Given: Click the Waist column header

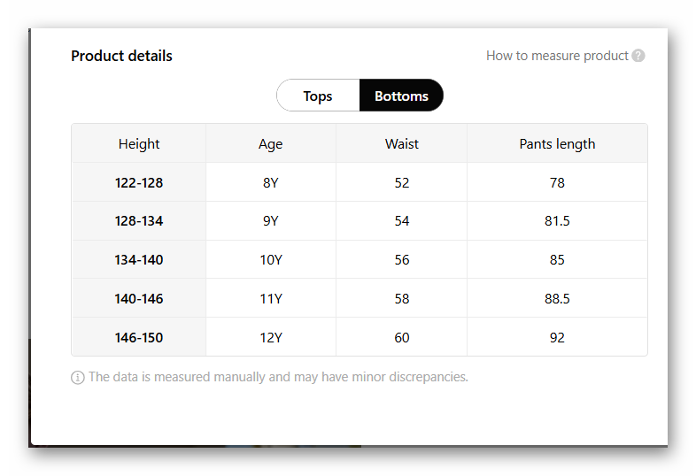Looking at the screenshot, I should (402, 144).
